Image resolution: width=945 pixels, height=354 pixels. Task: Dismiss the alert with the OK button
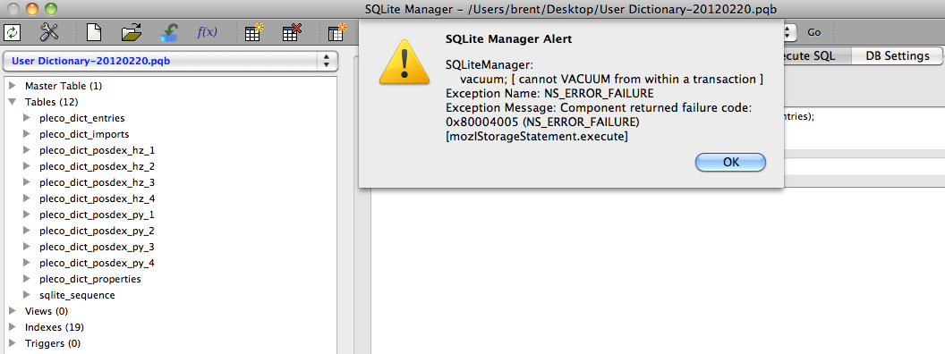tap(730, 162)
